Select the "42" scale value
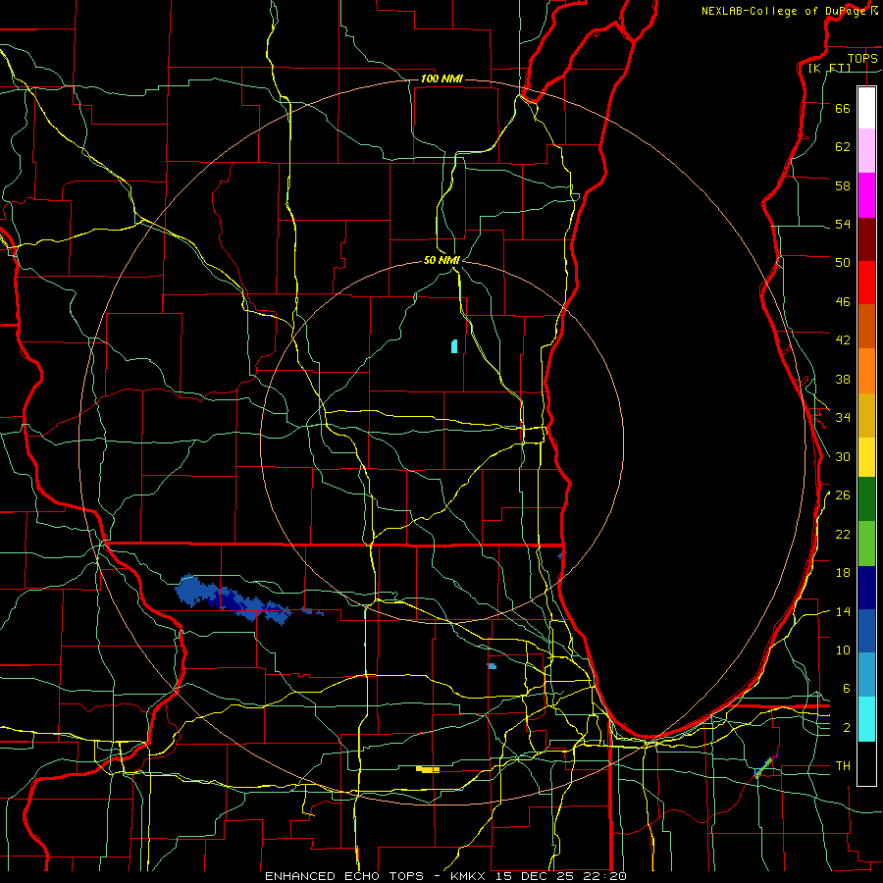The height and width of the screenshot is (883, 883). (x=843, y=339)
